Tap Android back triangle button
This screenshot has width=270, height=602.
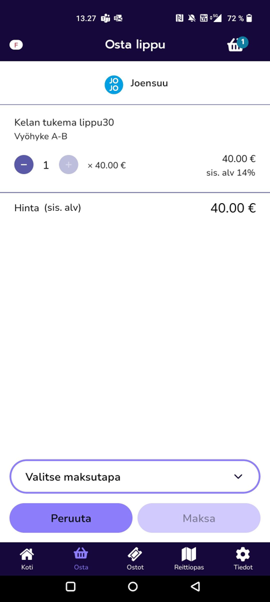pyautogui.click(x=195, y=586)
